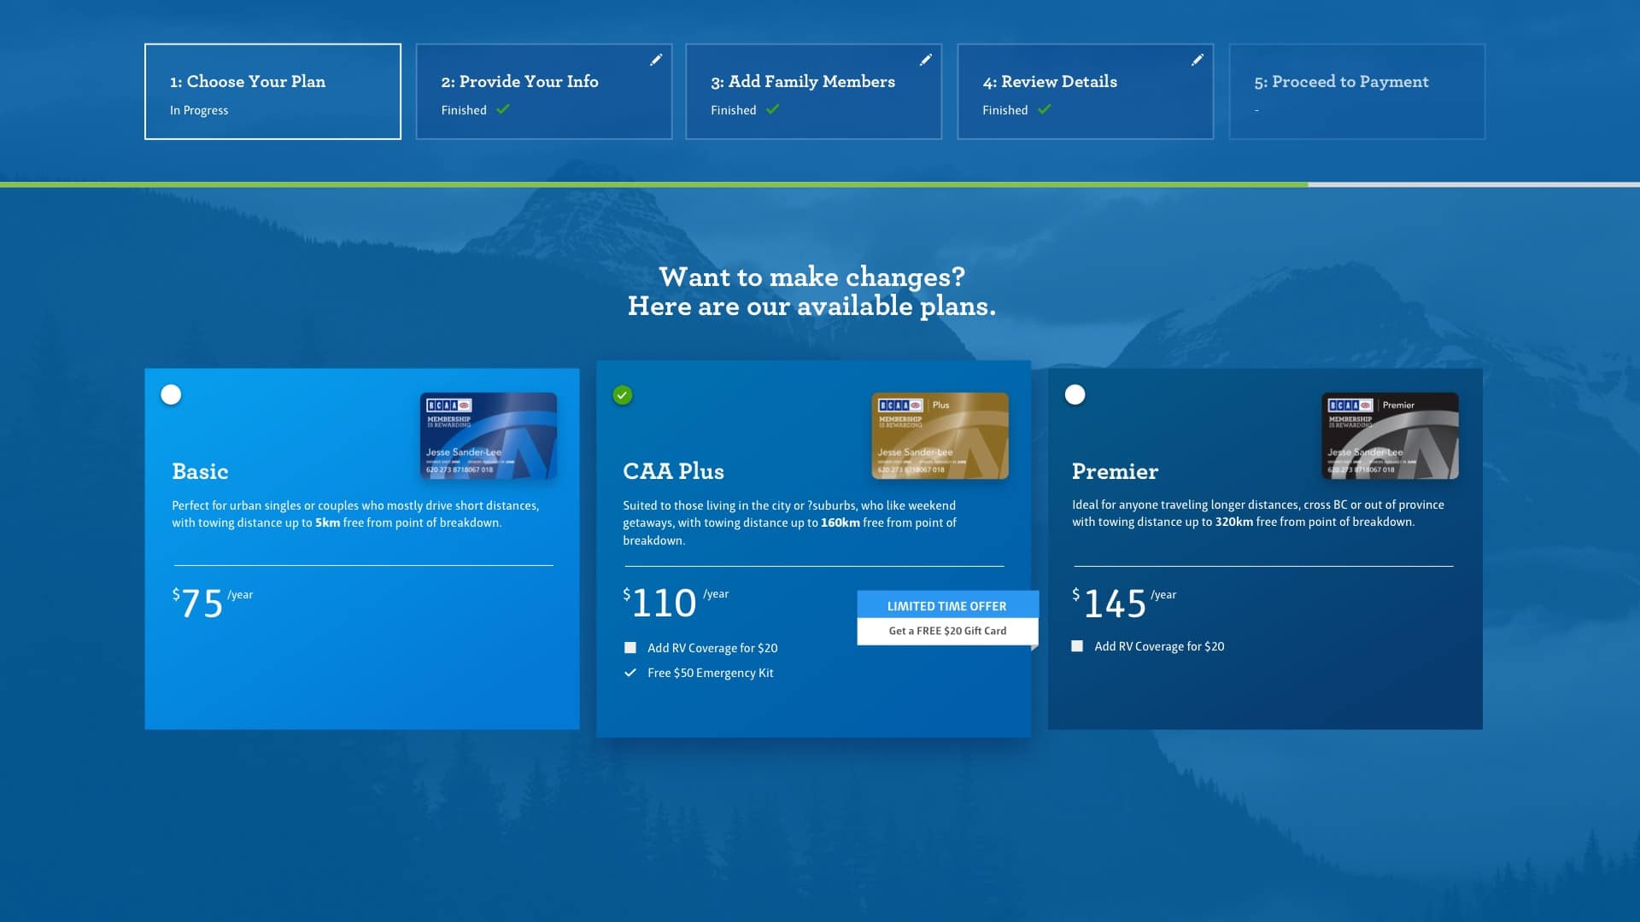Click the green progress bar

[653, 184]
